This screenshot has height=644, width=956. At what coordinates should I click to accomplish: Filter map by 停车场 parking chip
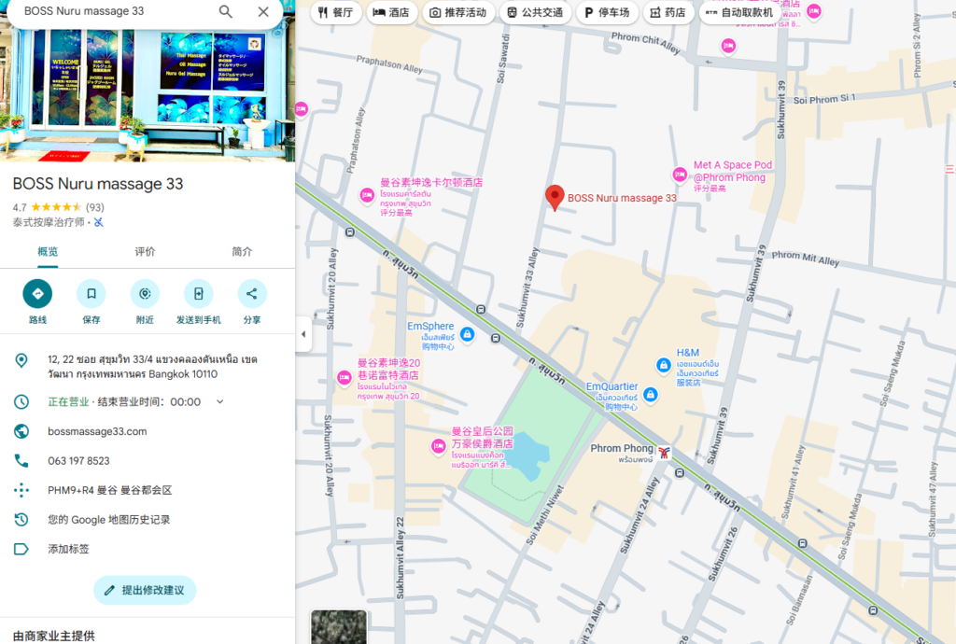click(x=607, y=12)
